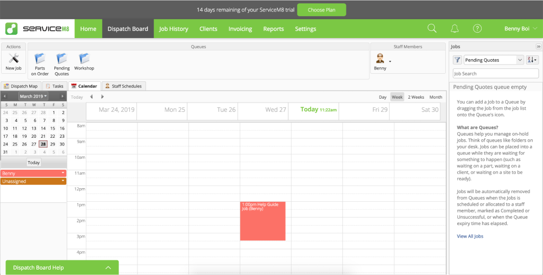The image size is (543, 275).
Task: Open Benny staff member dropdown arrow
Action: pyautogui.click(x=390, y=62)
